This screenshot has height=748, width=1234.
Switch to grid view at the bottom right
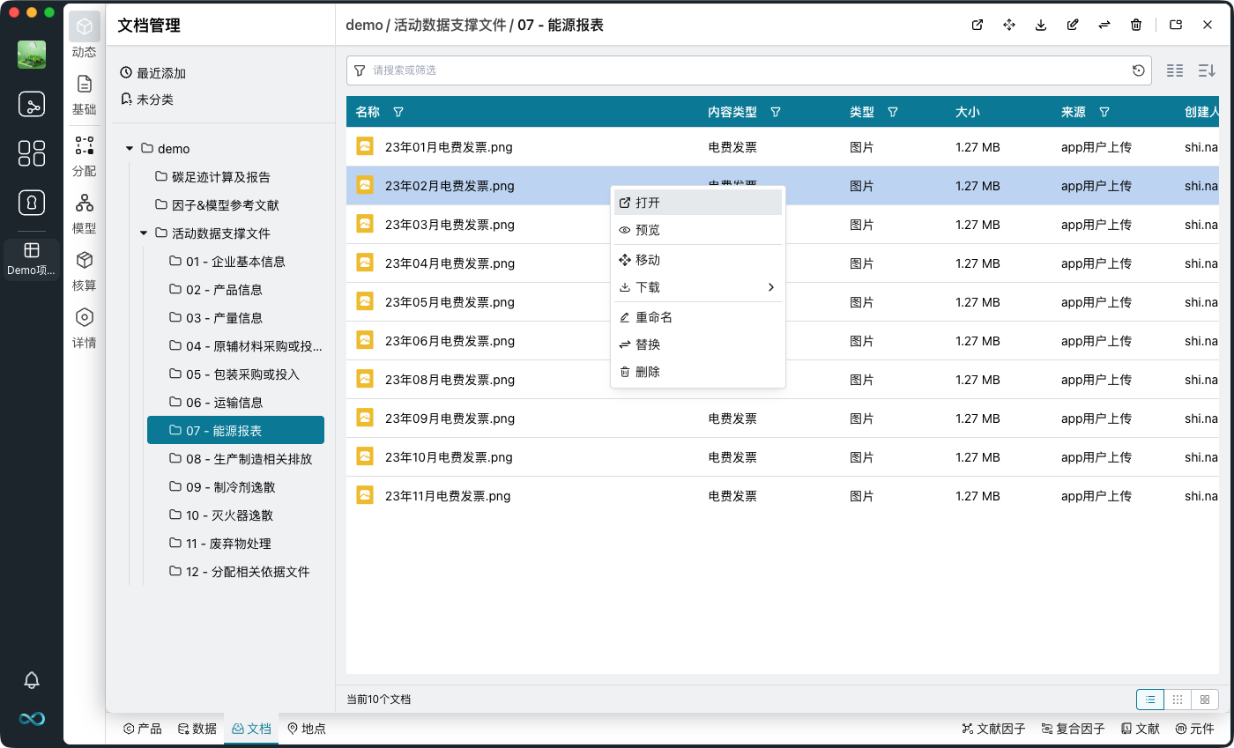tap(1177, 699)
